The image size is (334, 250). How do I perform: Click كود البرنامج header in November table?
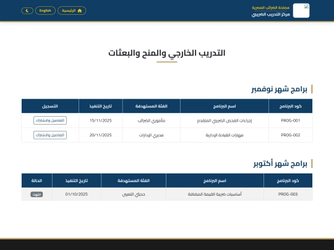coord(290,106)
